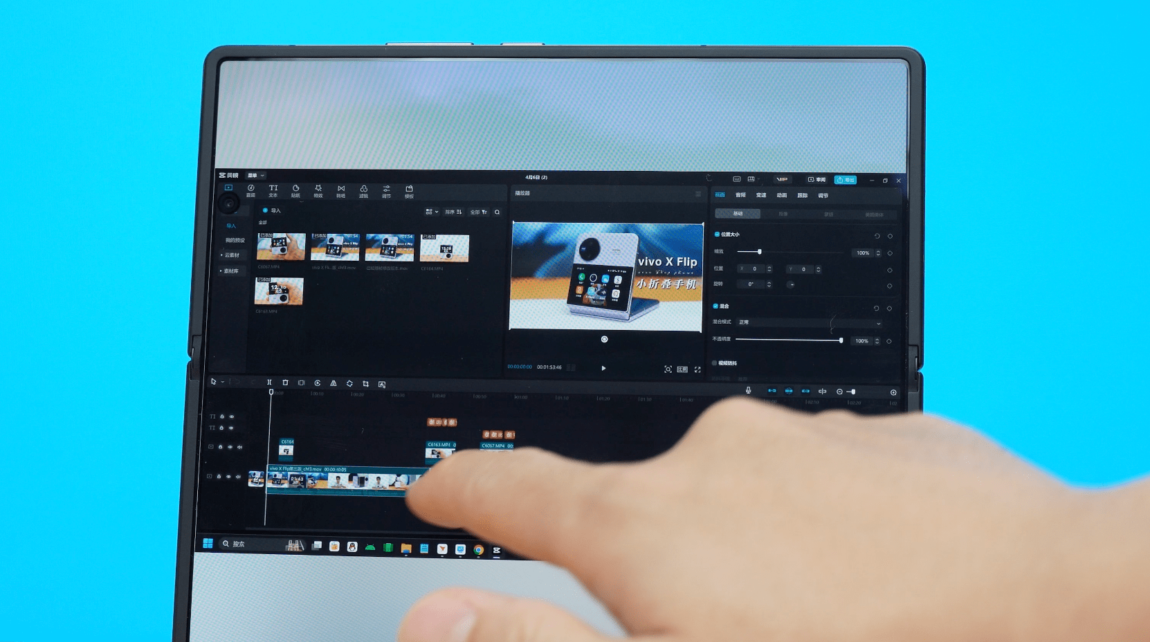Mute the main video track speaker icon

click(x=239, y=477)
